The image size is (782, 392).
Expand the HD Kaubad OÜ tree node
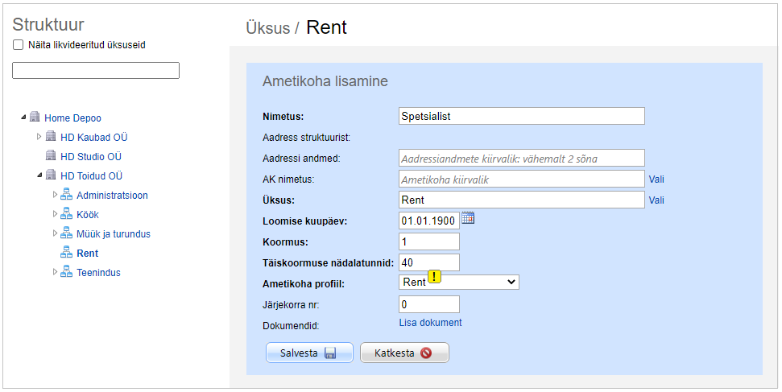tap(39, 137)
